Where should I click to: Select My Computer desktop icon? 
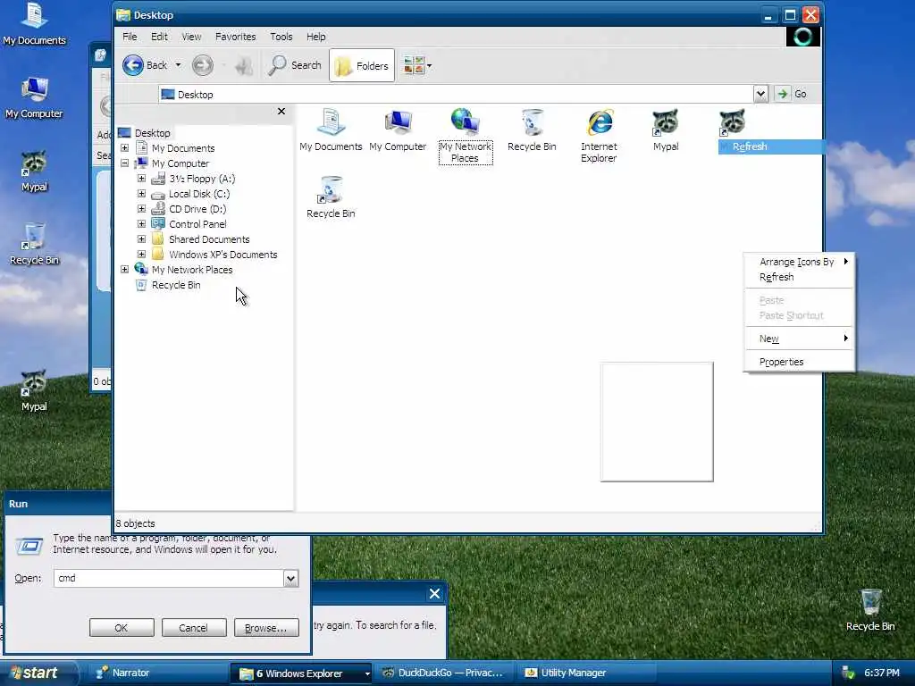coord(35,98)
